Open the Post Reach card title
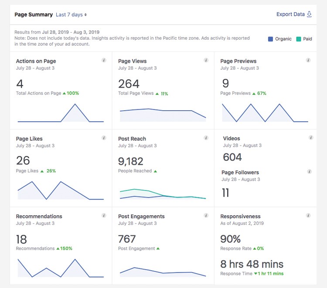This screenshot has width=327, height=288. 132,139
